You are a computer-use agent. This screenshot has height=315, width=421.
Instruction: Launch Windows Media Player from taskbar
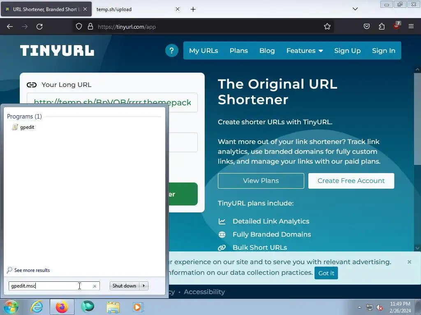(x=139, y=307)
